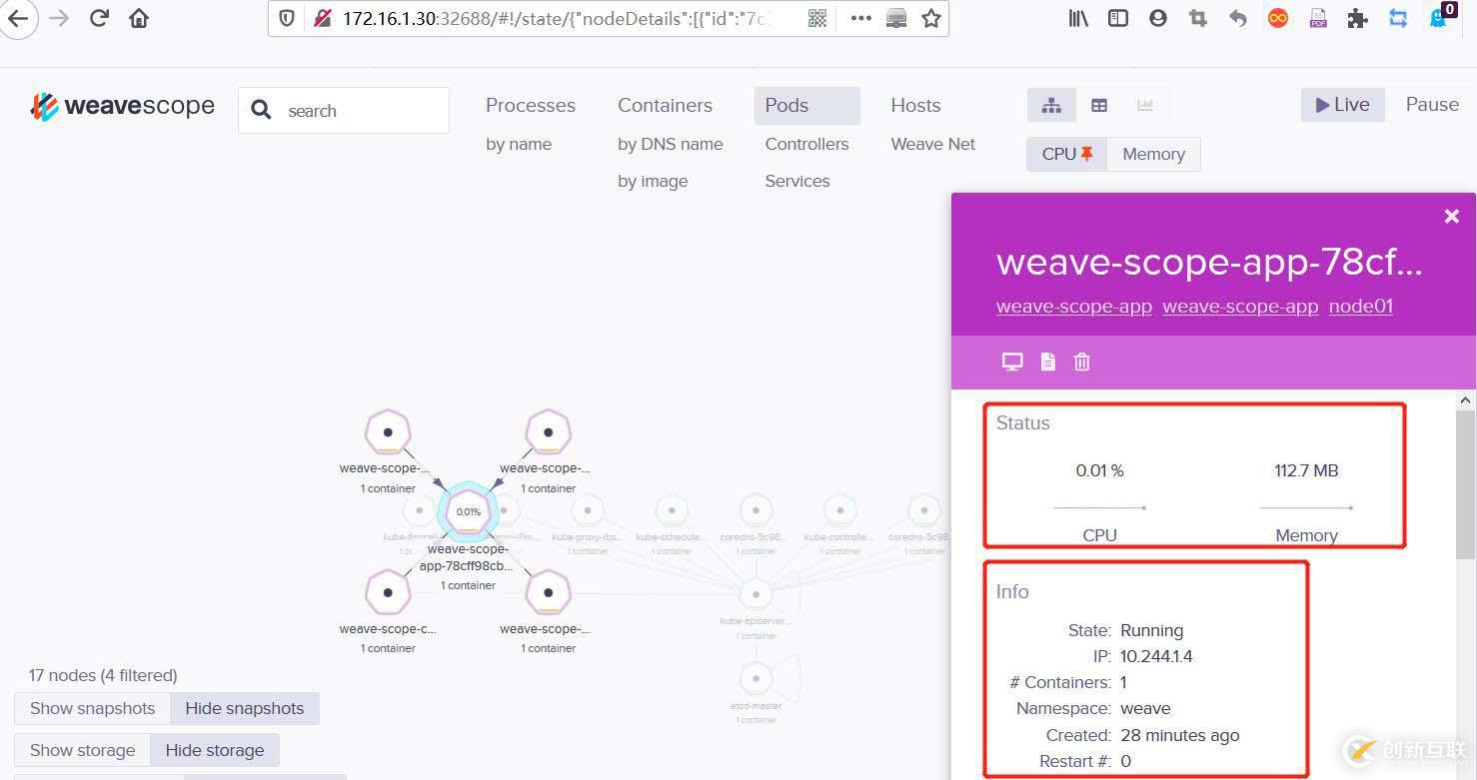Choose Hide snapshots option
The width and height of the screenshot is (1477, 780).
pos(245,708)
